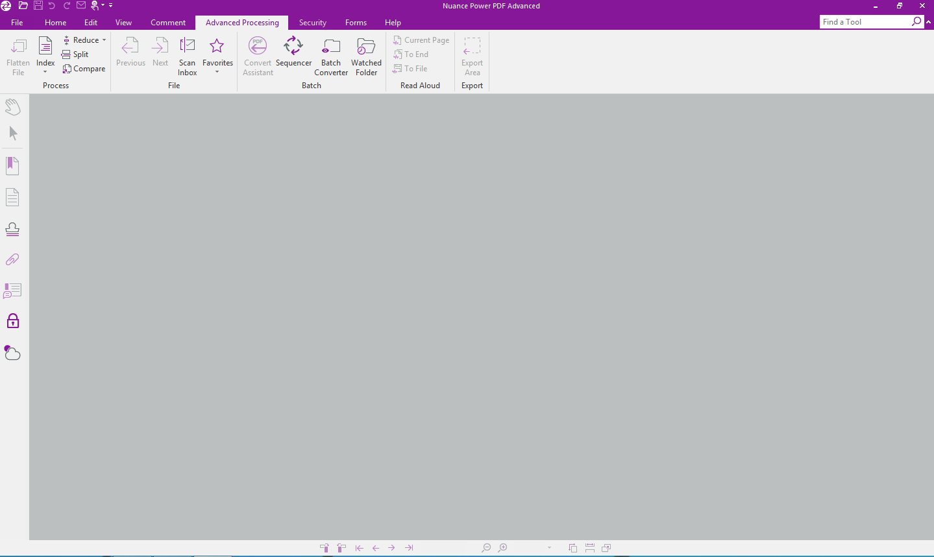The image size is (934, 557).
Task: Go to the first page
Action: [359, 548]
